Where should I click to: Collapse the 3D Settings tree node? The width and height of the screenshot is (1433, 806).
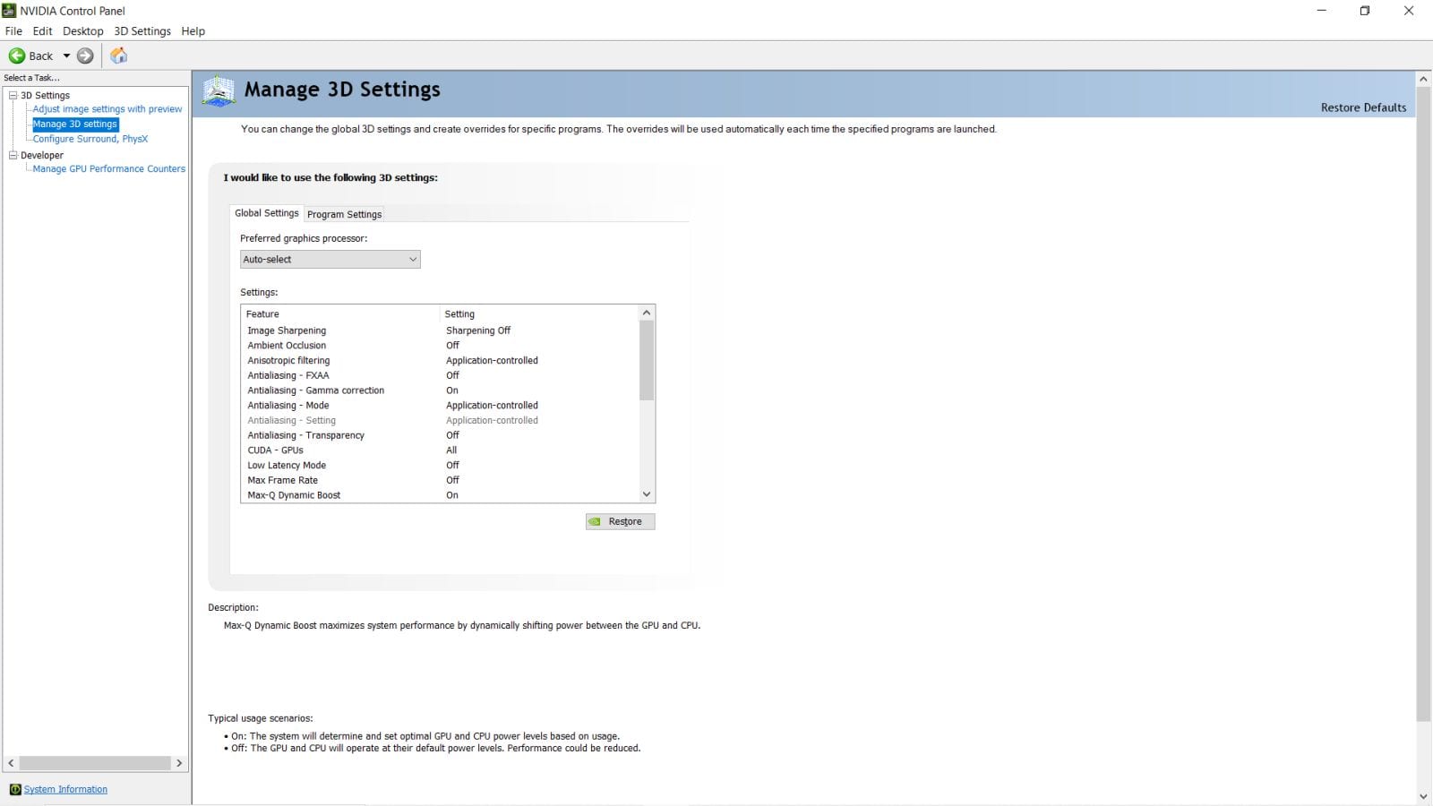tap(13, 95)
